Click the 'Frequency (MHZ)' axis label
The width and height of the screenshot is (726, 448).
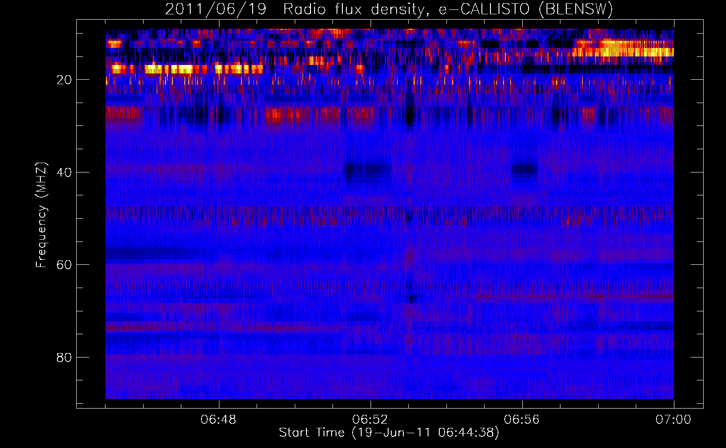[x=41, y=215]
